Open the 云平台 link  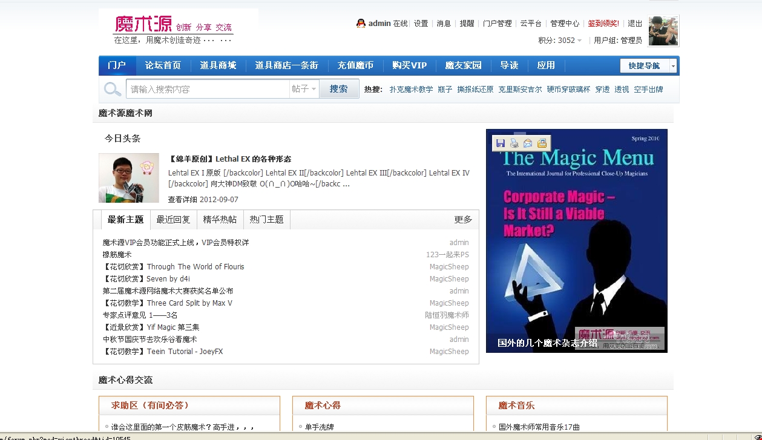click(531, 24)
